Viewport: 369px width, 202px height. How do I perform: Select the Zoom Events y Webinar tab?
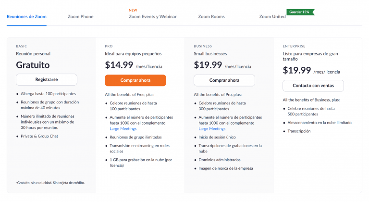coord(152,17)
